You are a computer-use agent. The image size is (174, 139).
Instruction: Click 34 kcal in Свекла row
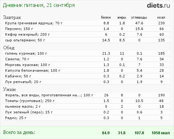pyautogui.click(x=162, y=59)
